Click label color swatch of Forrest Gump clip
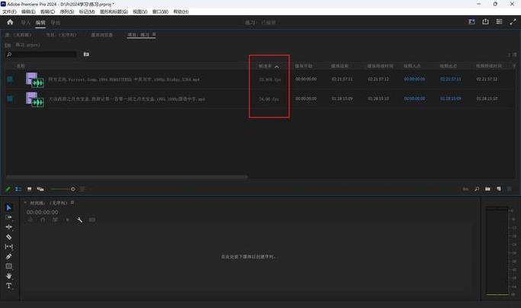This screenshot has height=308, width=521. click(x=10, y=79)
